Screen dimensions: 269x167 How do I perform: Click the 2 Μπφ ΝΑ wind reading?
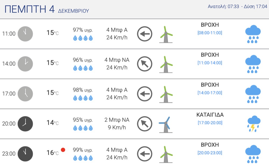pyautogui.click(x=117, y=120)
